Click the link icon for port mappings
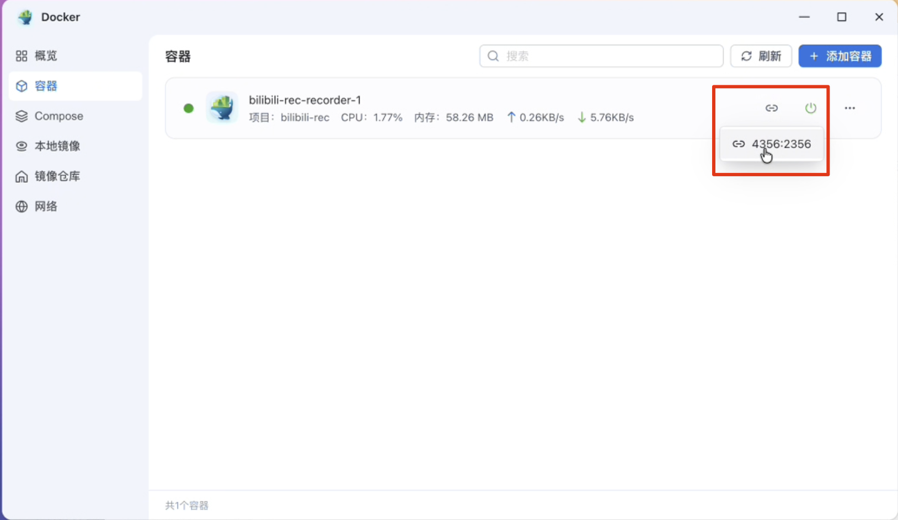The width and height of the screenshot is (898, 520). [771, 108]
